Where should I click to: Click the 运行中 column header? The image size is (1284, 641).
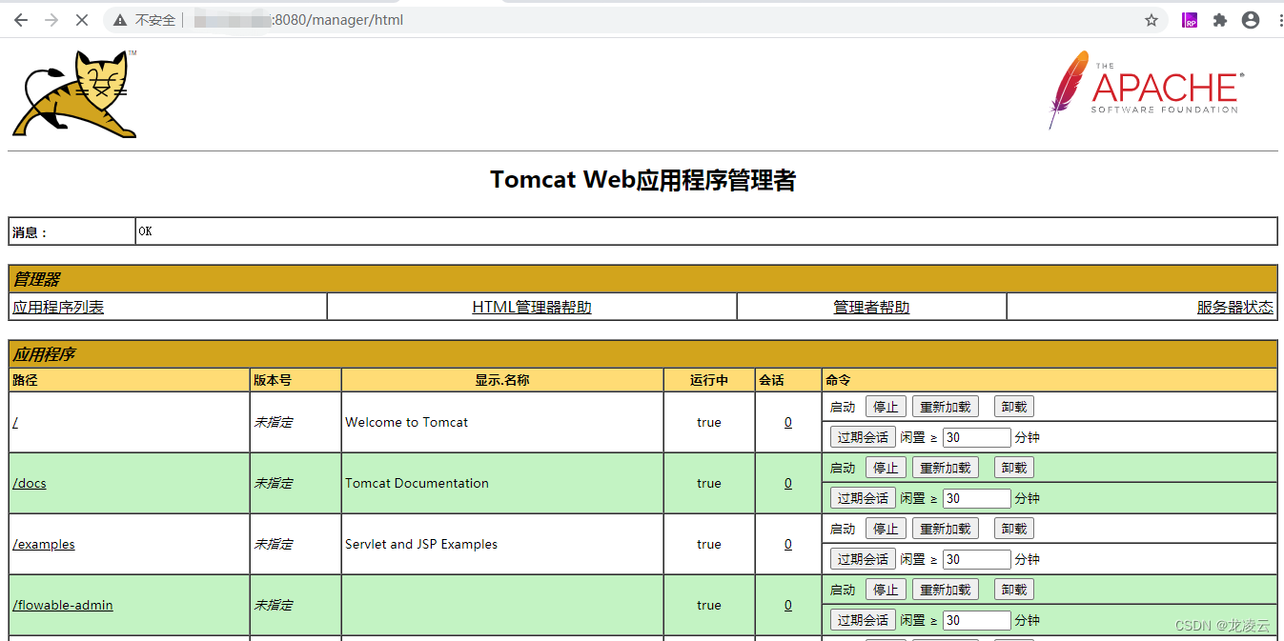tap(709, 380)
